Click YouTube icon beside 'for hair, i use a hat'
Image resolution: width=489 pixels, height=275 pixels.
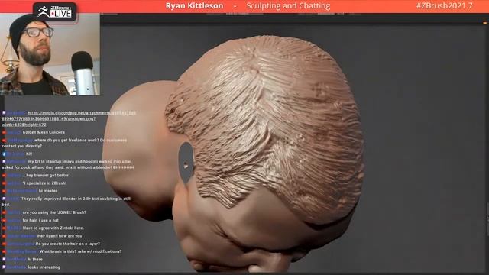[x=4, y=221]
